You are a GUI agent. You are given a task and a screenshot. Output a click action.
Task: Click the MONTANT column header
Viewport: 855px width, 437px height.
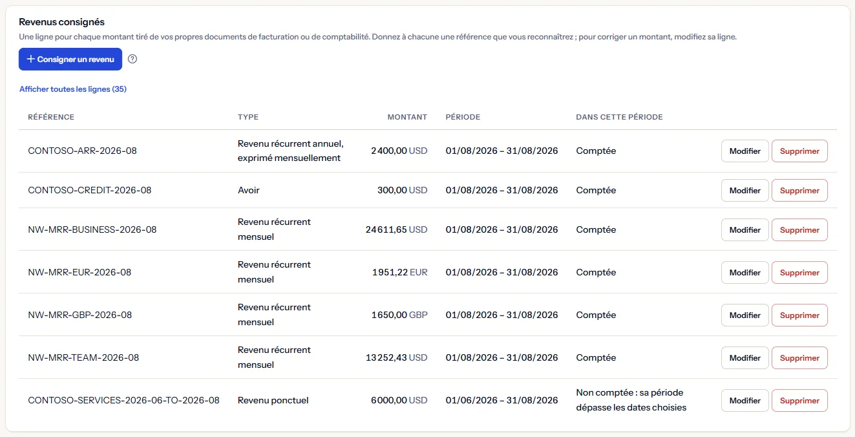pyautogui.click(x=407, y=117)
